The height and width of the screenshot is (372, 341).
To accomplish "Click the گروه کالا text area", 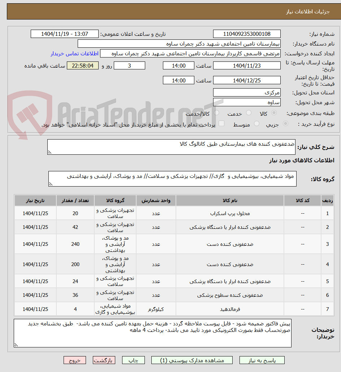I will pos(172,179).
